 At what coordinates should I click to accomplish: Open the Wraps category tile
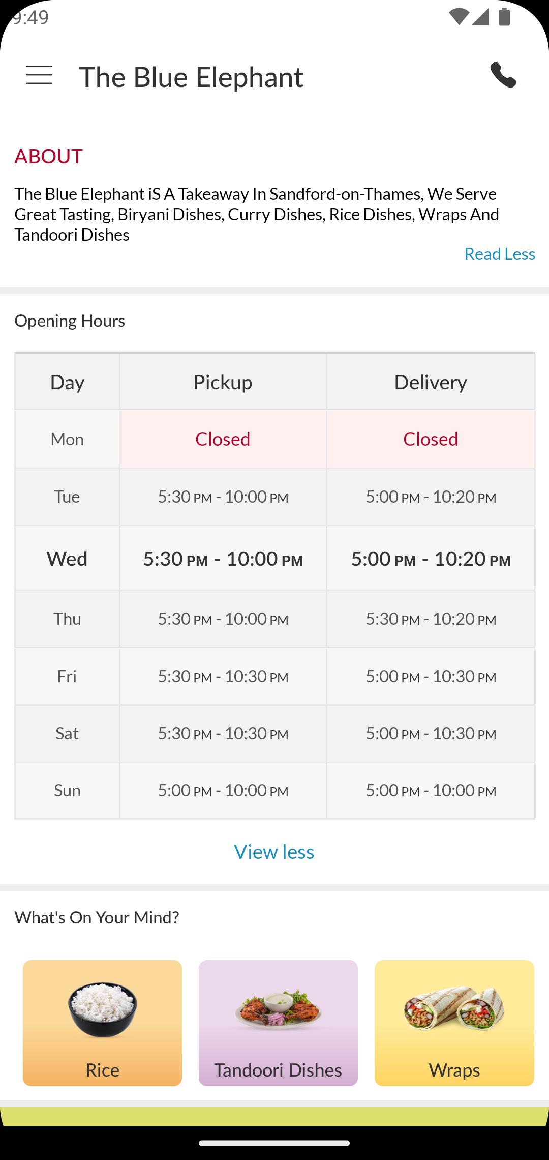[x=454, y=1023]
